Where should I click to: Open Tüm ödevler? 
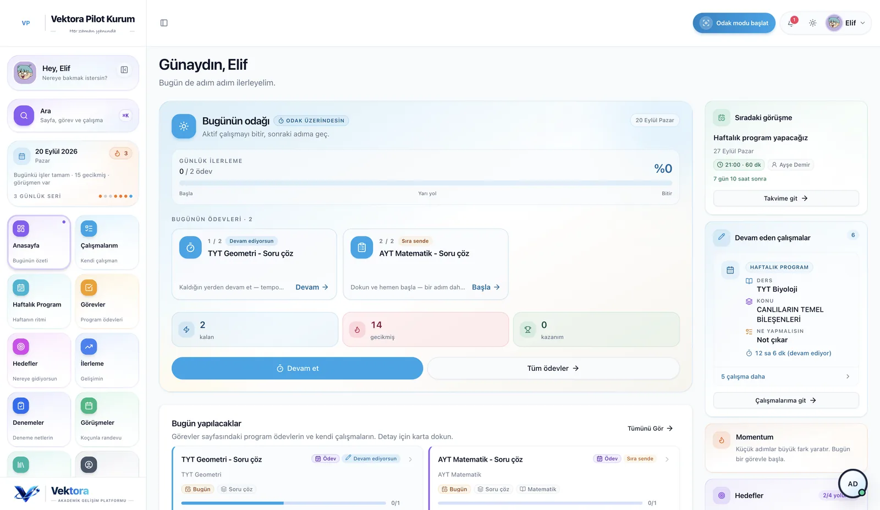553,369
